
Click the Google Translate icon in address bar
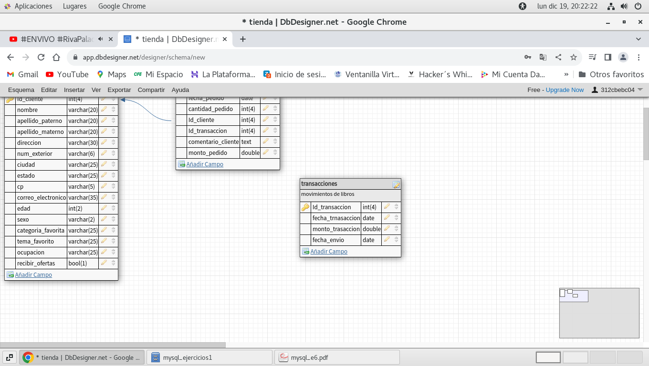point(543,57)
